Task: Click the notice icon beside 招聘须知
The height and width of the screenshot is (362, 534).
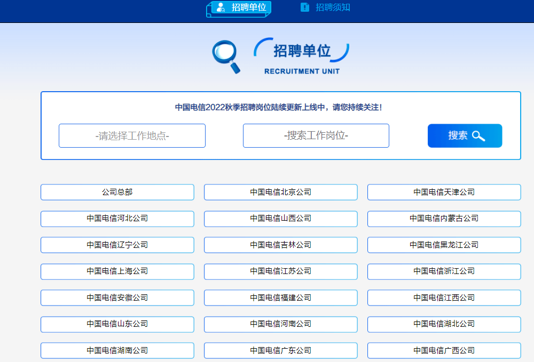Action: pos(305,7)
